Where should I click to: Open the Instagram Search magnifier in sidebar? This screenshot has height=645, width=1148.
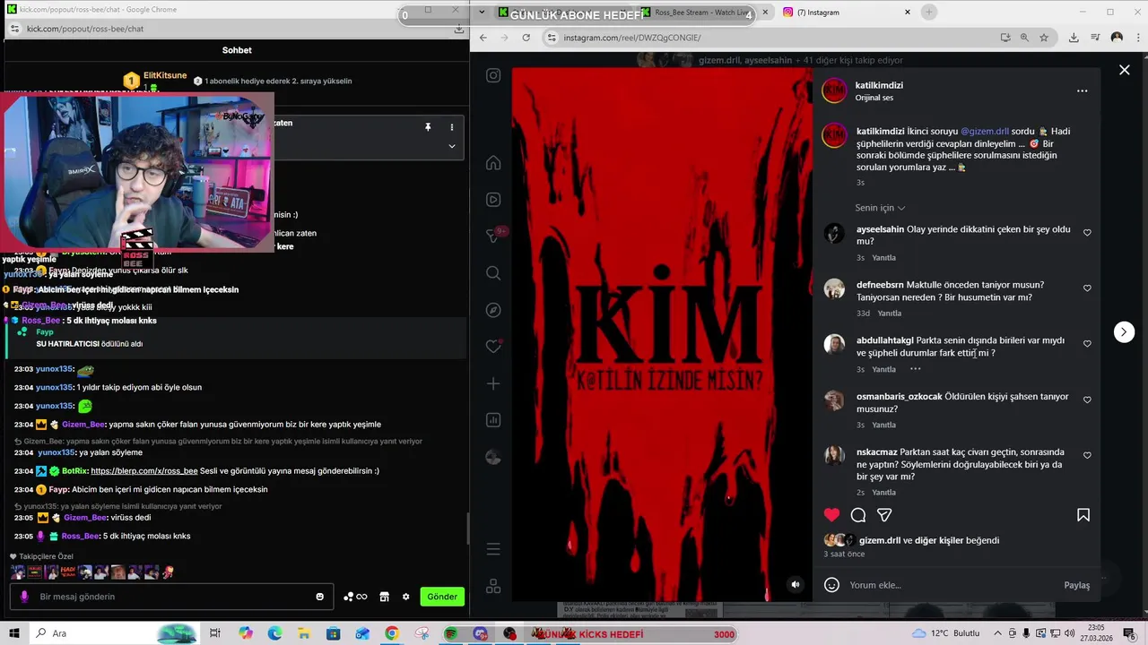pyautogui.click(x=493, y=273)
